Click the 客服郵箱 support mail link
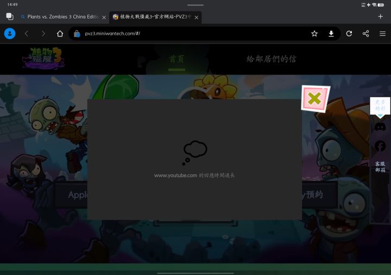The width and height of the screenshot is (391, 275). coord(380,167)
